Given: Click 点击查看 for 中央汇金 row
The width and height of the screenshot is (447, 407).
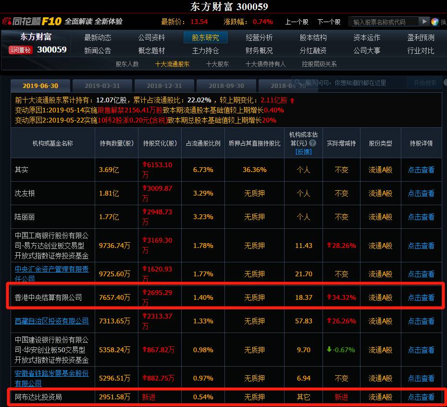Looking at the screenshot, I should pyautogui.click(x=421, y=274).
